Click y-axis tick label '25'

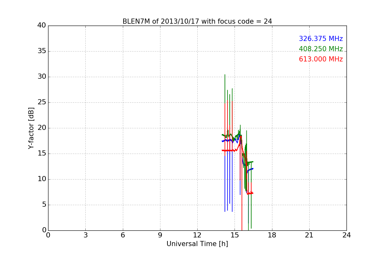[41, 102]
